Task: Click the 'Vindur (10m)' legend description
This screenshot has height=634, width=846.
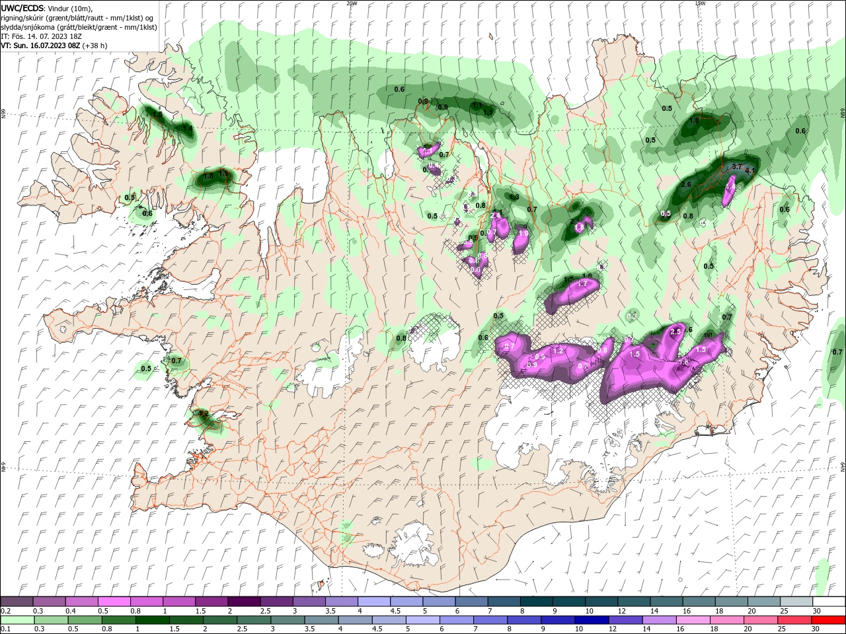Action: click(x=71, y=7)
